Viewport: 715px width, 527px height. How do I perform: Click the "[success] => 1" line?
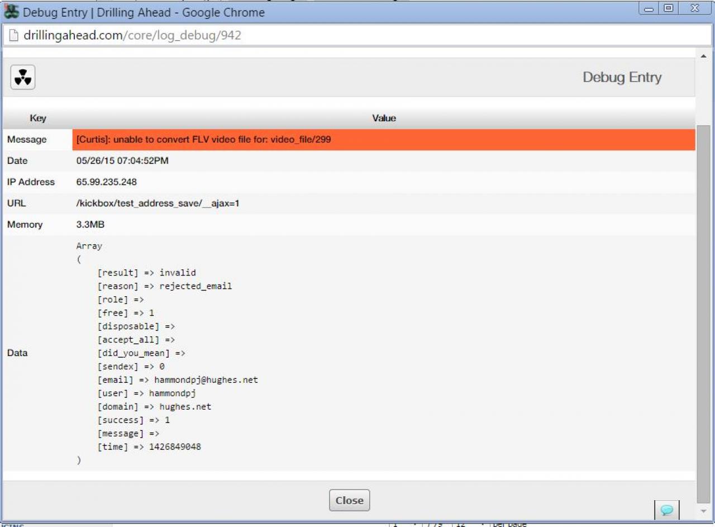click(x=134, y=420)
